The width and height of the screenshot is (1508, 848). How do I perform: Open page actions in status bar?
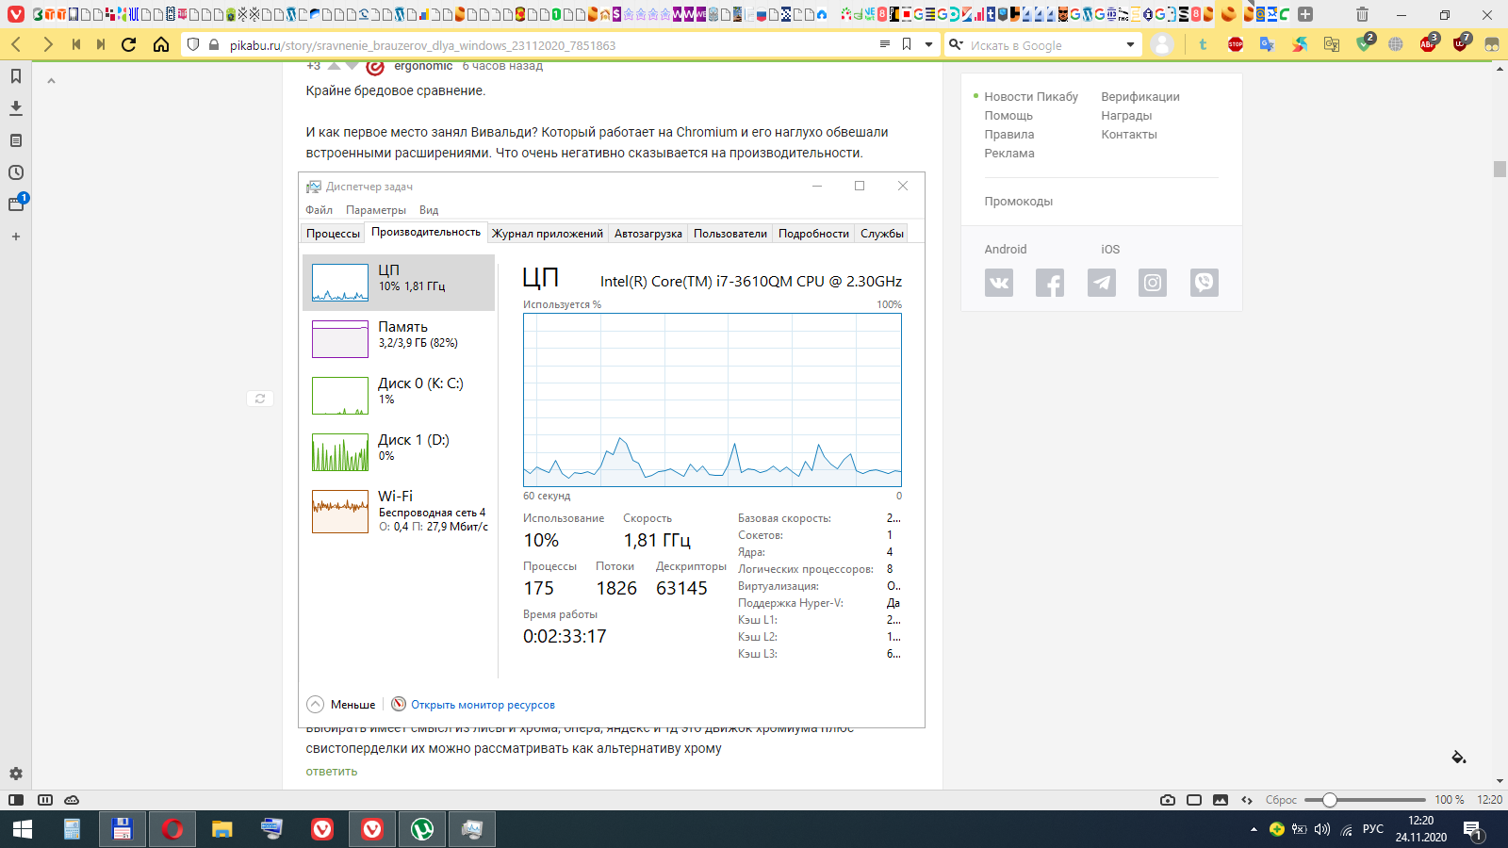point(1247,800)
